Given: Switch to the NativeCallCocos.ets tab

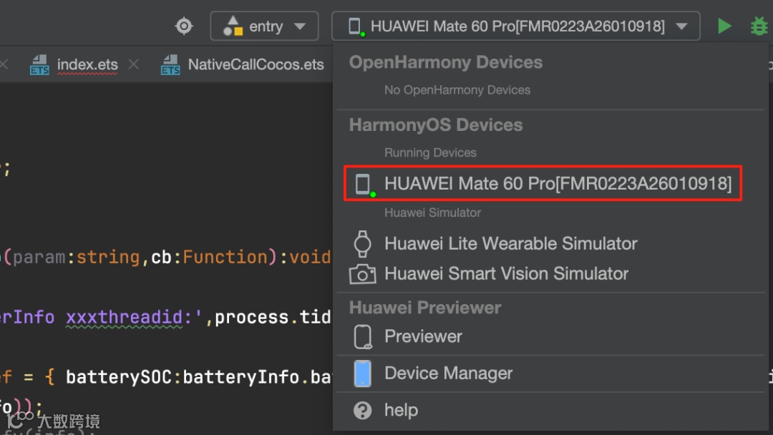Looking at the screenshot, I should [256, 64].
